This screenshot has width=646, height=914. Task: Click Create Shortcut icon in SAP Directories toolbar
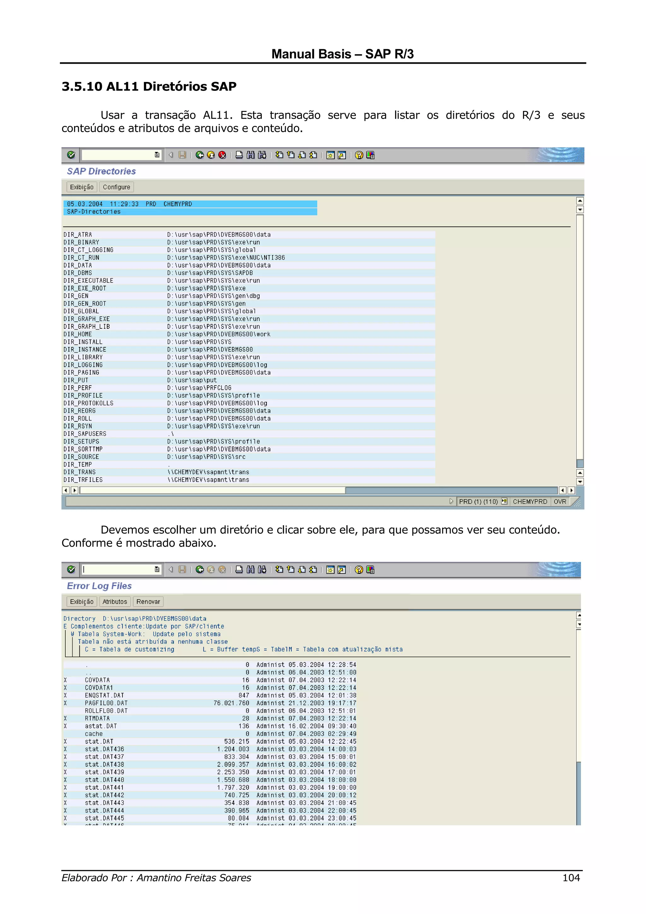point(342,155)
